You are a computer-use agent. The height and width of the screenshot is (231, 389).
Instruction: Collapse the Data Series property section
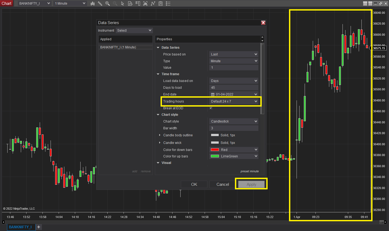tap(158, 48)
